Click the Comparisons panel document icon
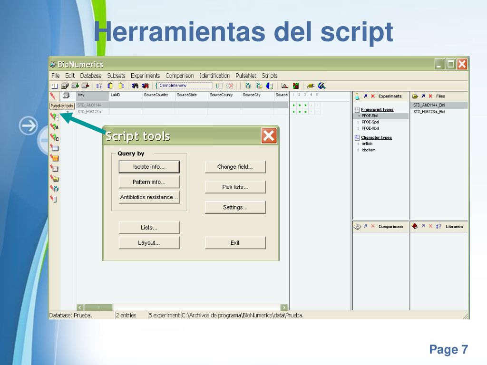The width and height of the screenshot is (487, 365). pos(357,227)
